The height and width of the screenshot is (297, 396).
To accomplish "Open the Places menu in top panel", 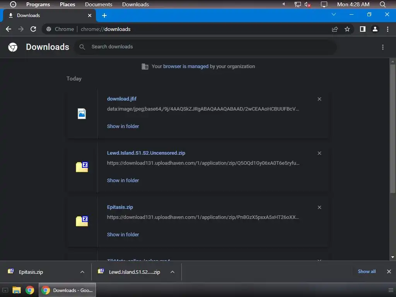I will (67, 4).
